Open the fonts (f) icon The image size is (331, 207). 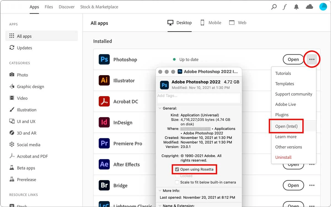pos(285,7)
